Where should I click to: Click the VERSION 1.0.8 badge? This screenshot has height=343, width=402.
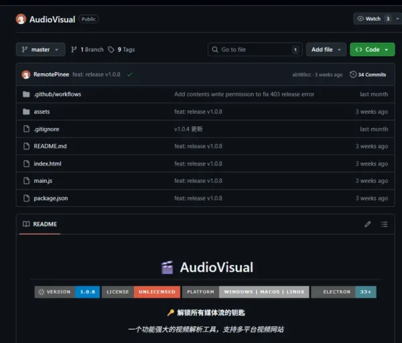[x=67, y=292]
